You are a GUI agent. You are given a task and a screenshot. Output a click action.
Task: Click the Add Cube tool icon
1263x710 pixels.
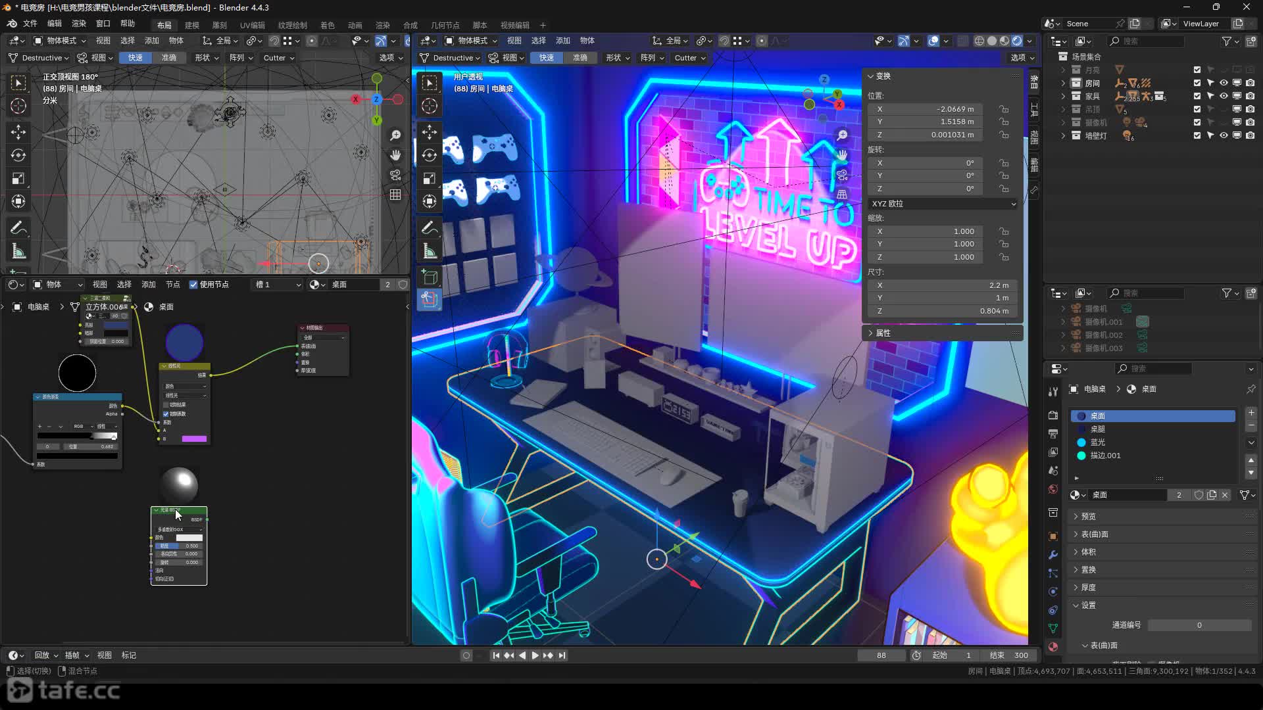pos(430,277)
